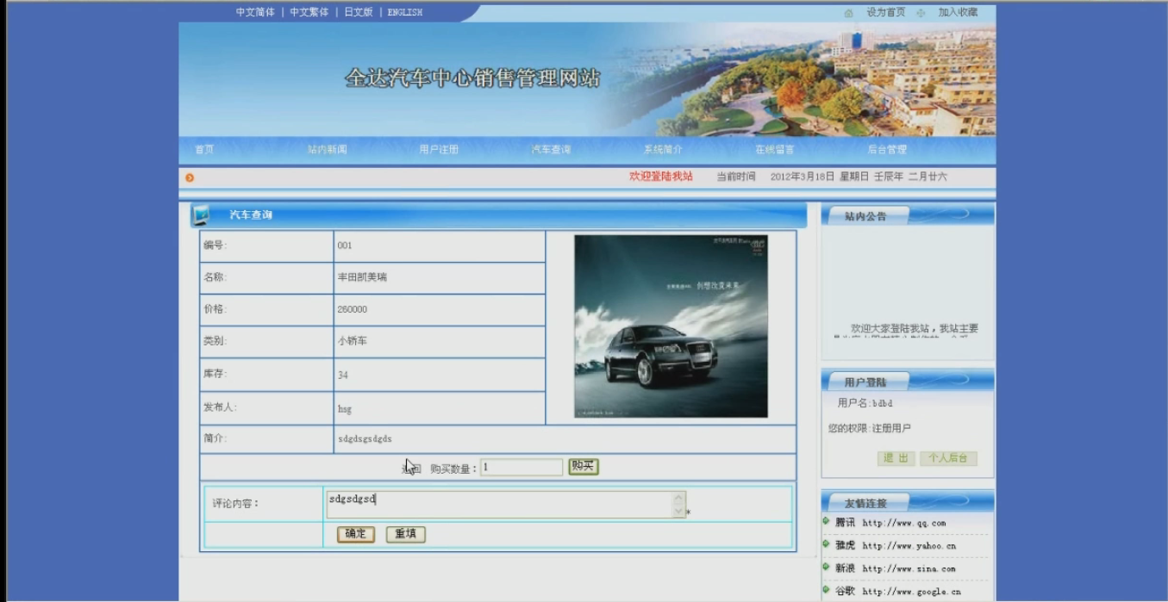The height and width of the screenshot is (602, 1168).
Task: Click the 加入收藏 link
Action: (x=958, y=12)
